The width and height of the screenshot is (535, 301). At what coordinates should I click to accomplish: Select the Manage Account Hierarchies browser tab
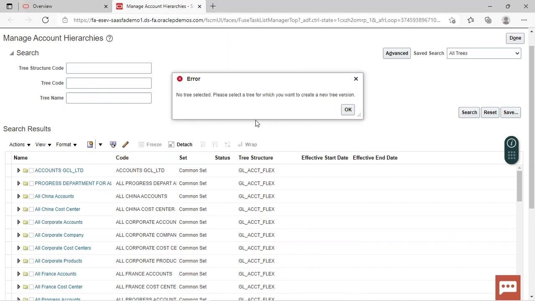coord(159,6)
